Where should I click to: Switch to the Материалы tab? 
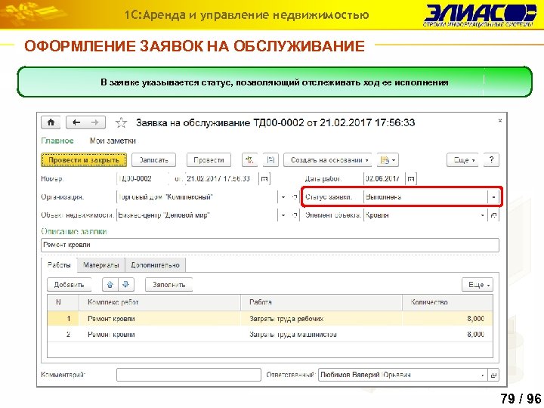pyautogui.click(x=101, y=265)
